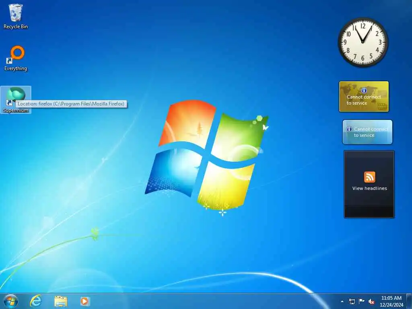
Task: Show hidden tray icons arrow
Action: 342,301
